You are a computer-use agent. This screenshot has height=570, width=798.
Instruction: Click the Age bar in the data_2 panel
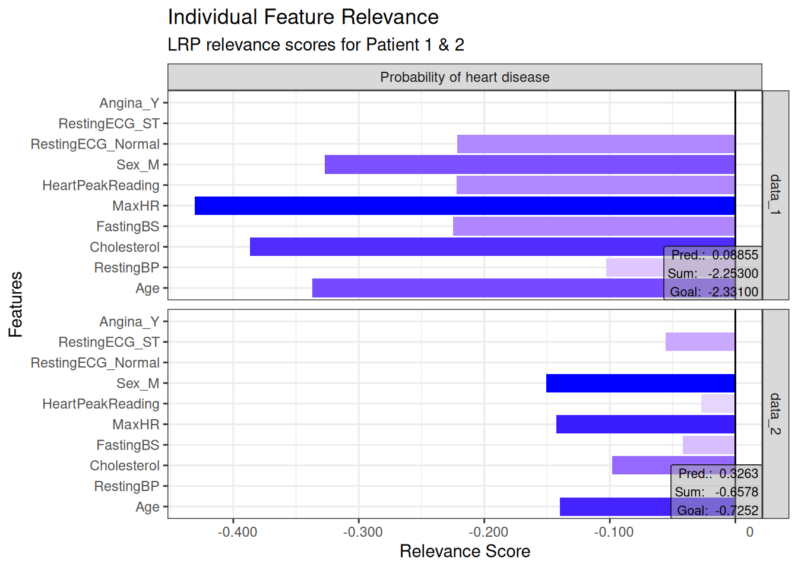point(615,507)
